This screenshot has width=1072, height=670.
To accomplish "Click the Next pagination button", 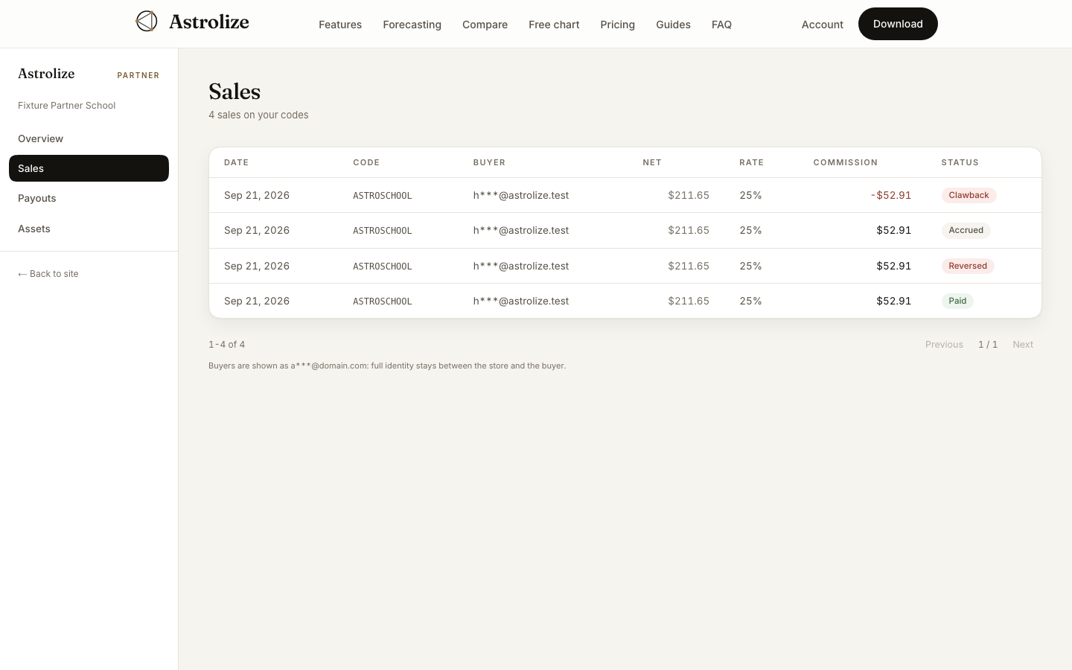I will [x=1023, y=345].
